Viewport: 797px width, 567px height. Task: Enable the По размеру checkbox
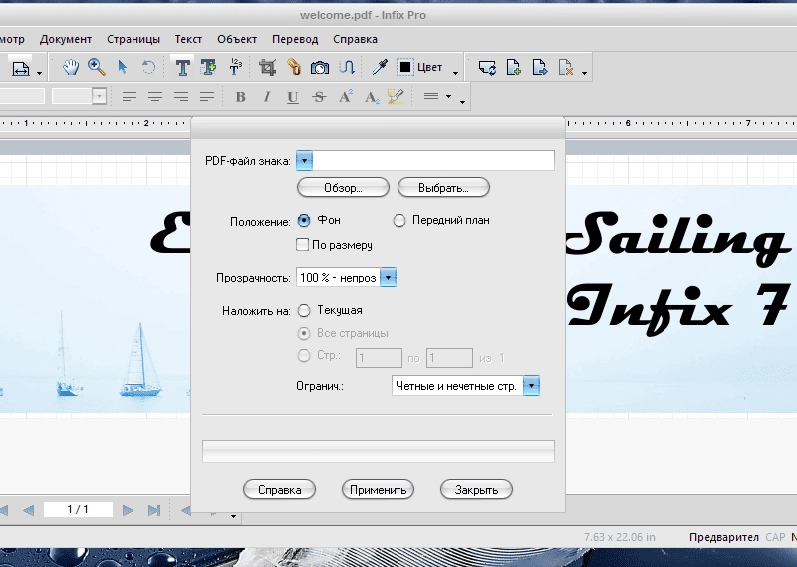point(302,245)
